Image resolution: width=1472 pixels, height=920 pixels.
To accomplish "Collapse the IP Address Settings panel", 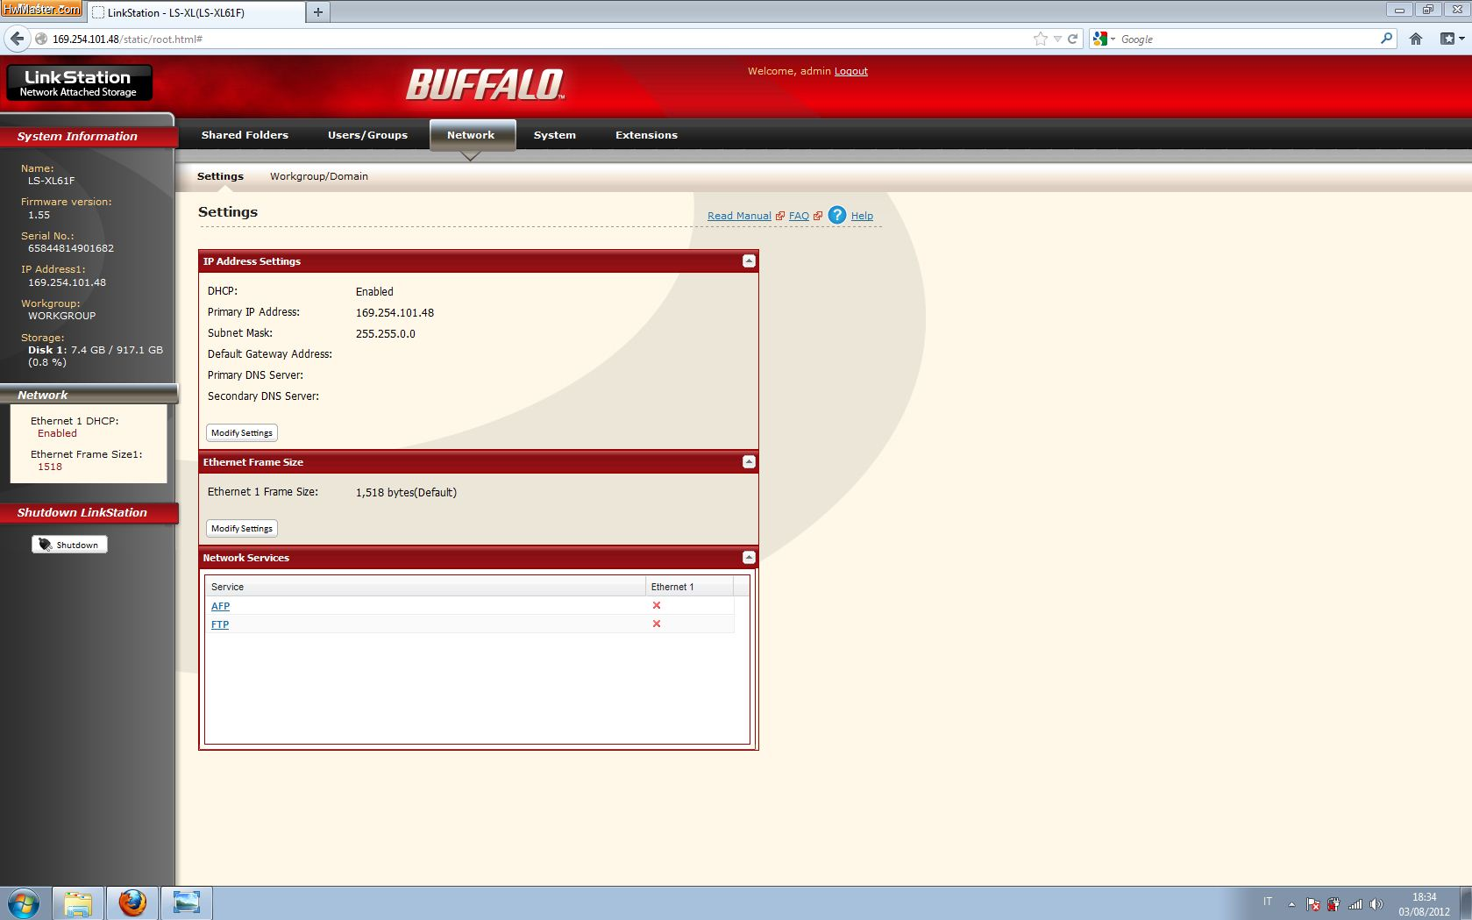I will 749,261.
